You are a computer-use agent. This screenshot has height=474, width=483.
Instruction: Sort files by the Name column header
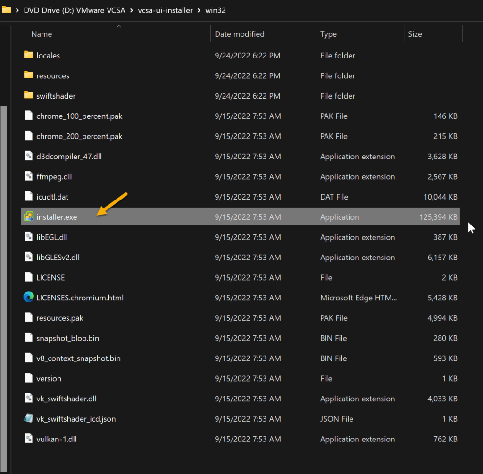click(x=42, y=34)
